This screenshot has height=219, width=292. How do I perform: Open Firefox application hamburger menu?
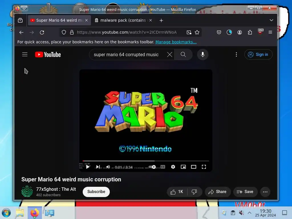tap(270, 32)
